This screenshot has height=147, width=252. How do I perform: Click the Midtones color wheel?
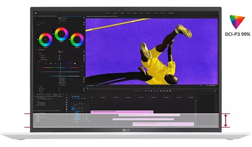[x=61, y=34]
